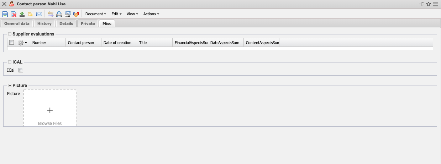Open the Document dropdown menu
The height and width of the screenshot is (164, 441).
pos(96,14)
